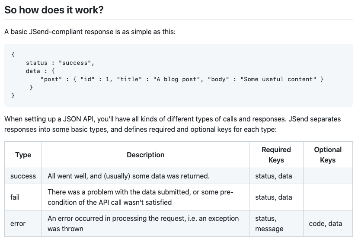Click the "So how does it work?" heading
The image size is (358, 242).
pos(54,10)
